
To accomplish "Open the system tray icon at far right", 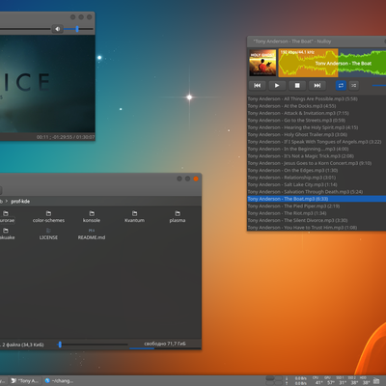I will 376,381.
